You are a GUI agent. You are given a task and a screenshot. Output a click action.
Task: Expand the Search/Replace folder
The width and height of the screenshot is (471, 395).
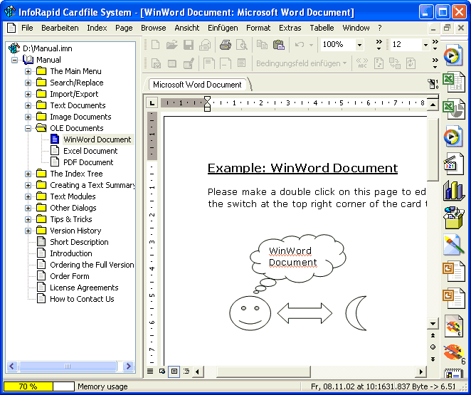pyautogui.click(x=28, y=83)
